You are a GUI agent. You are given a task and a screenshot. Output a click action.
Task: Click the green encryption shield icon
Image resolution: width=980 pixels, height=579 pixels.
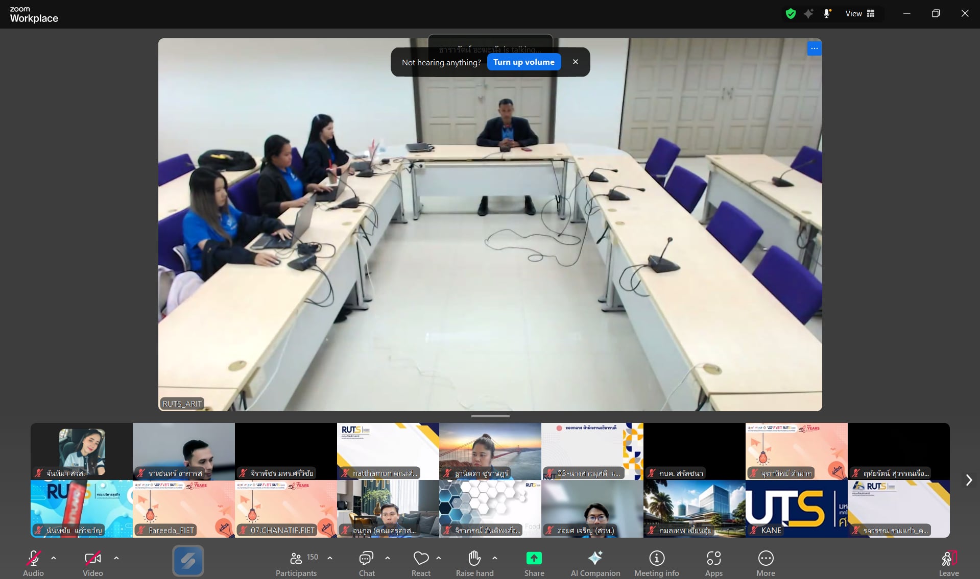click(x=791, y=14)
